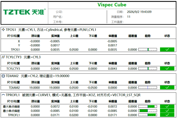Click the green pass status for TCYLCTY3 row
This screenshot has height=118, width=177.
(x=167, y=68)
